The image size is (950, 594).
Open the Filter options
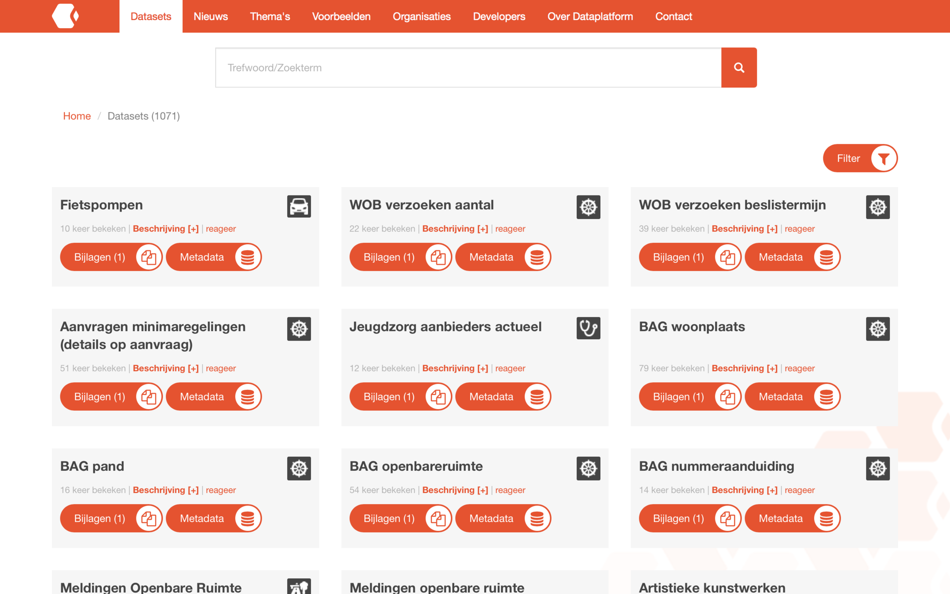coord(860,158)
